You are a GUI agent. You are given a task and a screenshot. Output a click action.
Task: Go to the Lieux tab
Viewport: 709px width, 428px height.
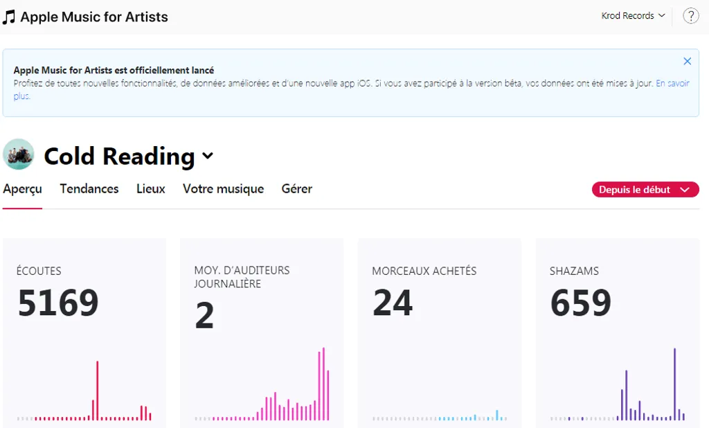151,189
